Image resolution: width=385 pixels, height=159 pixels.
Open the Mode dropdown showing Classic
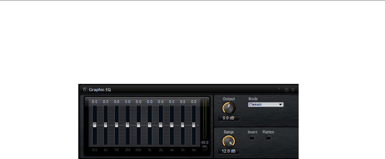(x=266, y=104)
